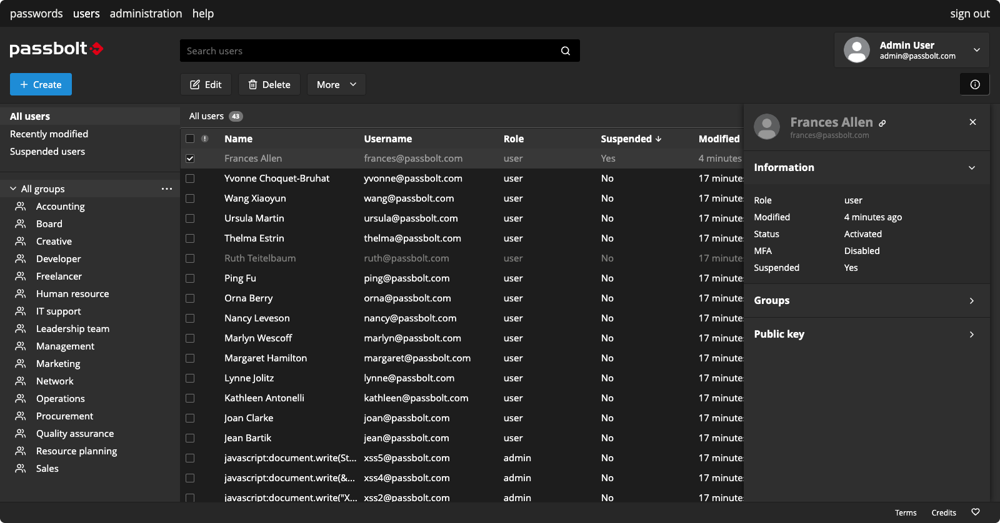Click Management group icon

[21, 346]
